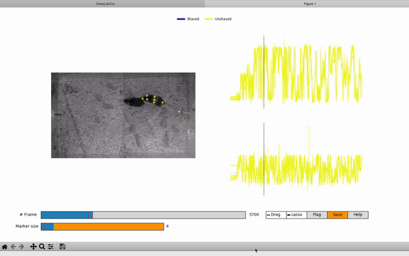Click the frame value 5700 text

click(254, 214)
